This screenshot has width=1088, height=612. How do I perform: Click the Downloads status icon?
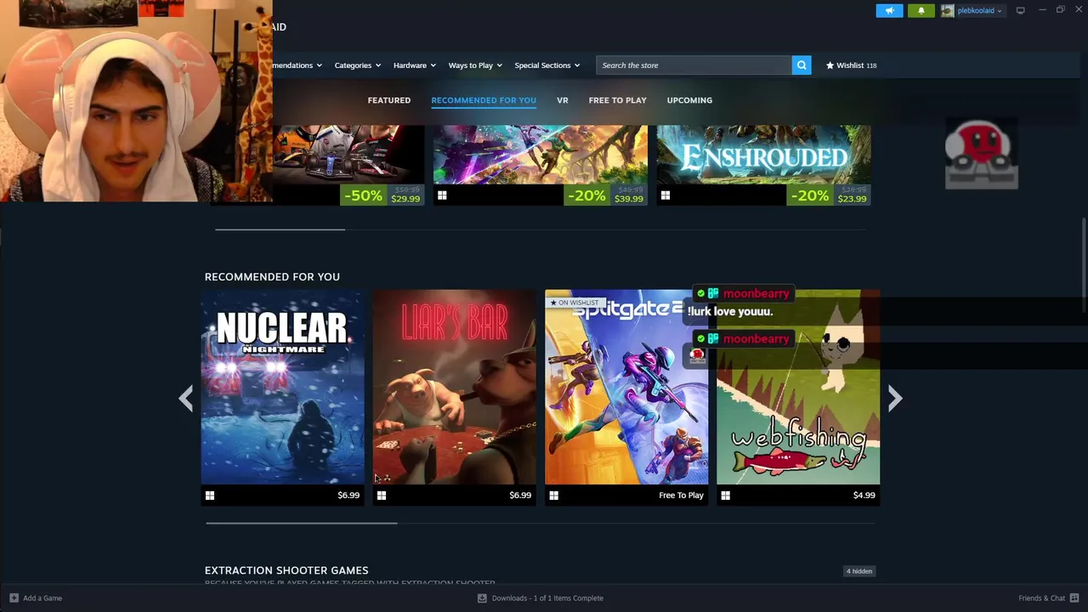tap(482, 598)
